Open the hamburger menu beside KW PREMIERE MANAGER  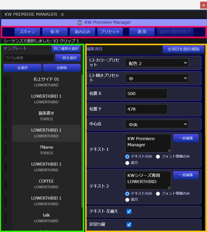coord(62,14)
